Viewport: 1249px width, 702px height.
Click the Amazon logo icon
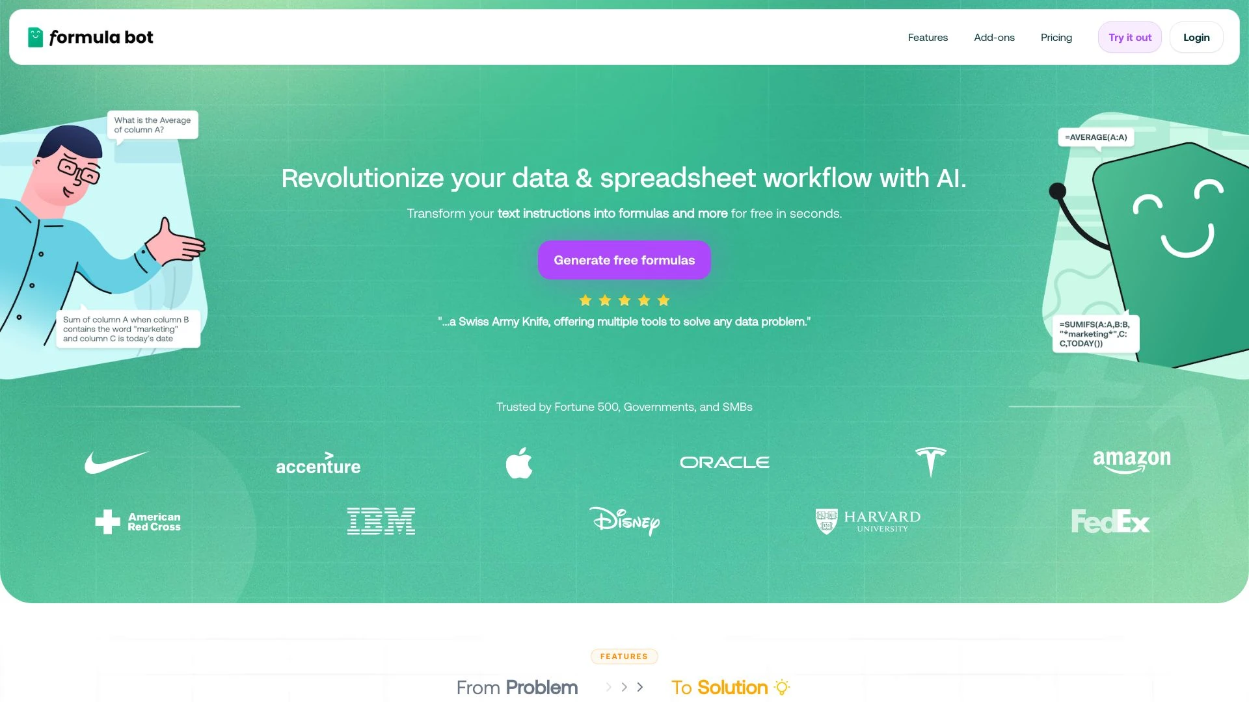click(1131, 461)
